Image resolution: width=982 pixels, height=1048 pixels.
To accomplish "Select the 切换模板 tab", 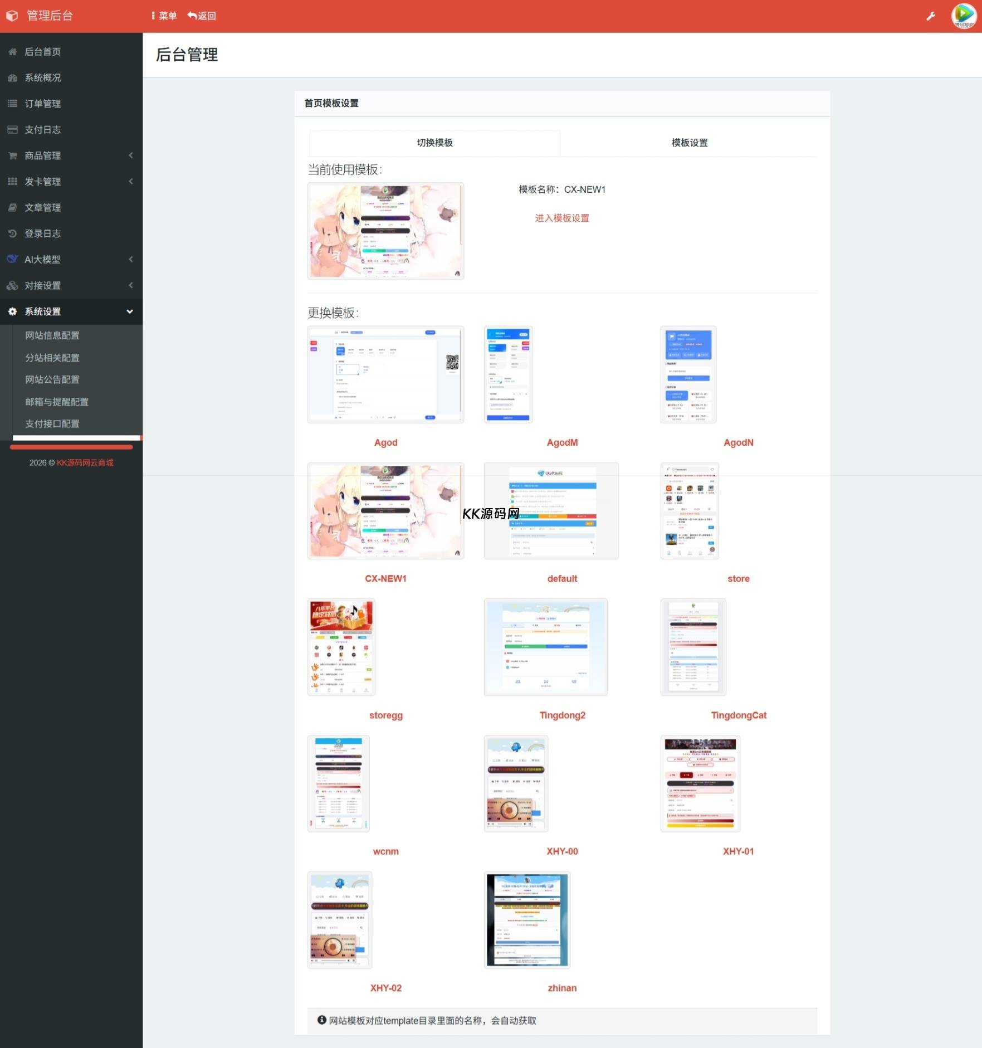I will click(434, 143).
